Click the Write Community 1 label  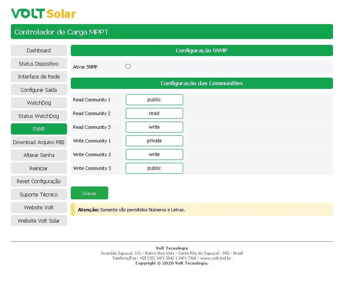(x=92, y=141)
